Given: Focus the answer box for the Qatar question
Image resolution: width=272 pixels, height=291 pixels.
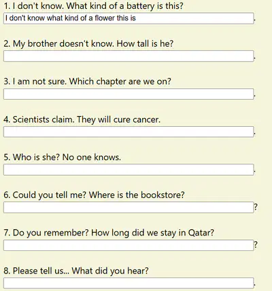Looking at the screenshot, I should pyautogui.click(x=129, y=246).
